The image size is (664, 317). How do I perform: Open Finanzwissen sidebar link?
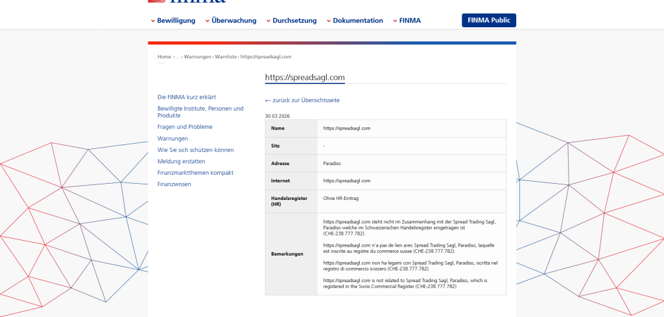(x=174, y=184)
